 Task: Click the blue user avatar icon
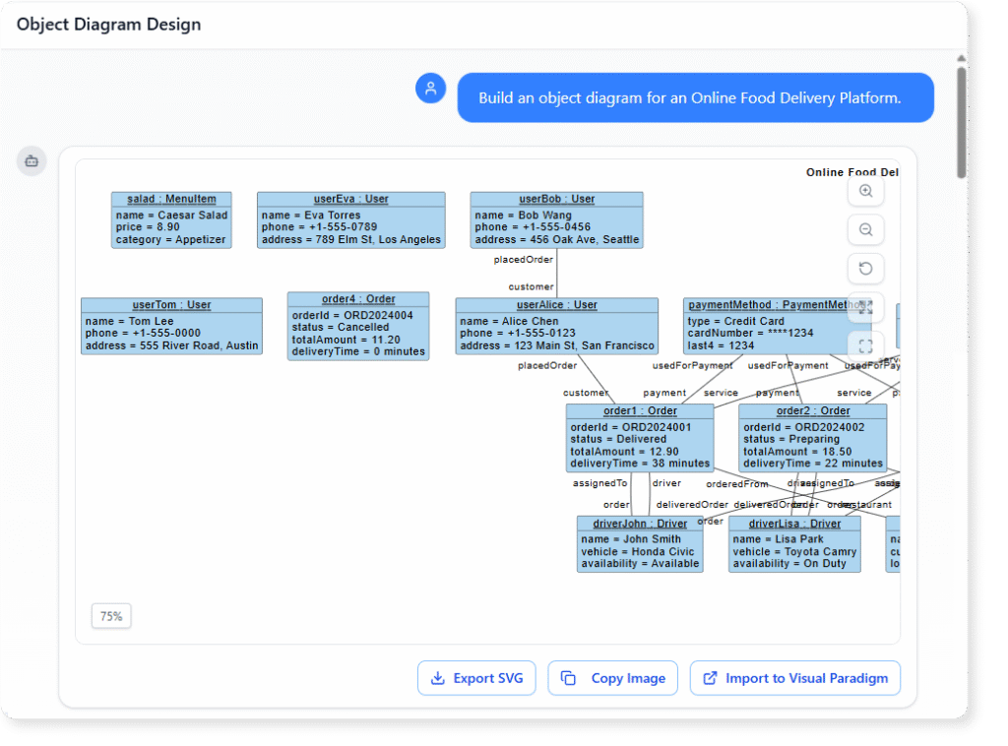pos(430,88)
